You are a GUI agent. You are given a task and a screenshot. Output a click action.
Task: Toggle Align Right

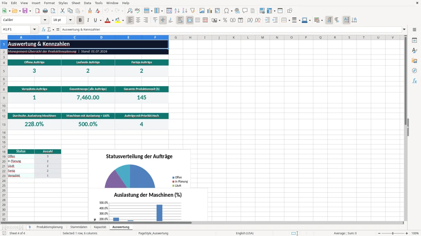pos(146,20)
